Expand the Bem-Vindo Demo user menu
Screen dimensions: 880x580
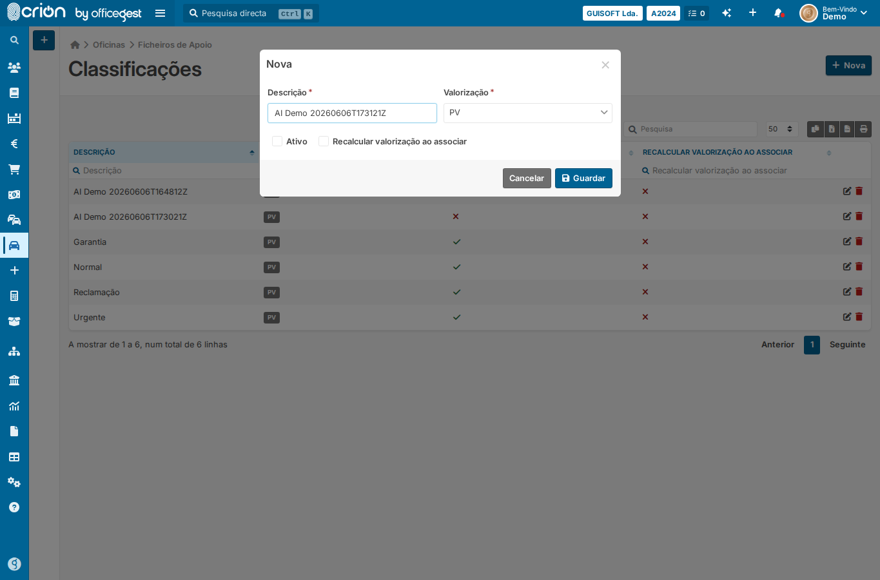(834, 13)
